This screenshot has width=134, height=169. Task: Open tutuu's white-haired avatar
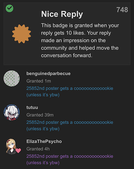pos(12,113)
